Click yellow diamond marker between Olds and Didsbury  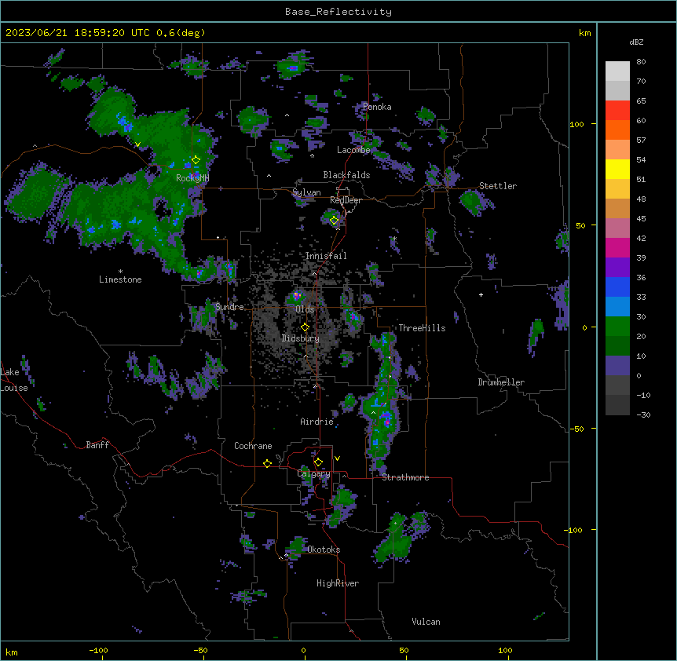[305, 327]
